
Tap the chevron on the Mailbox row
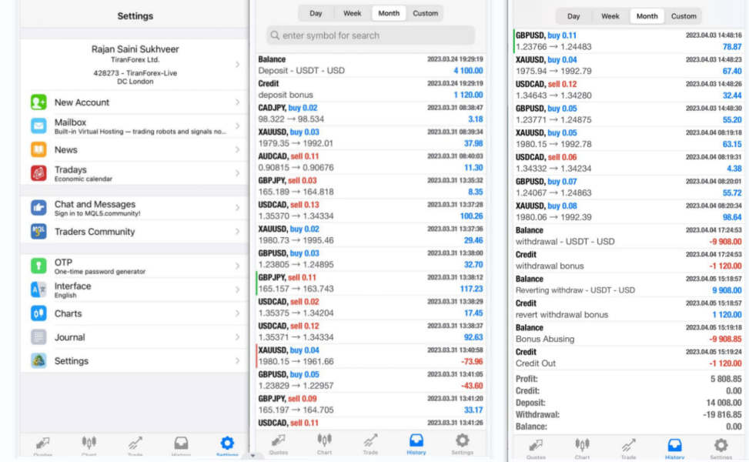click(237, 126)
